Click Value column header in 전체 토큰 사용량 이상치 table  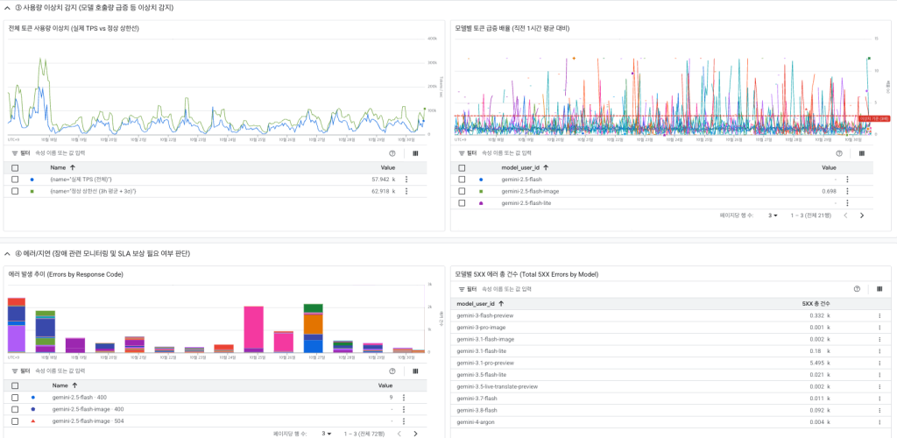[388, 168]
